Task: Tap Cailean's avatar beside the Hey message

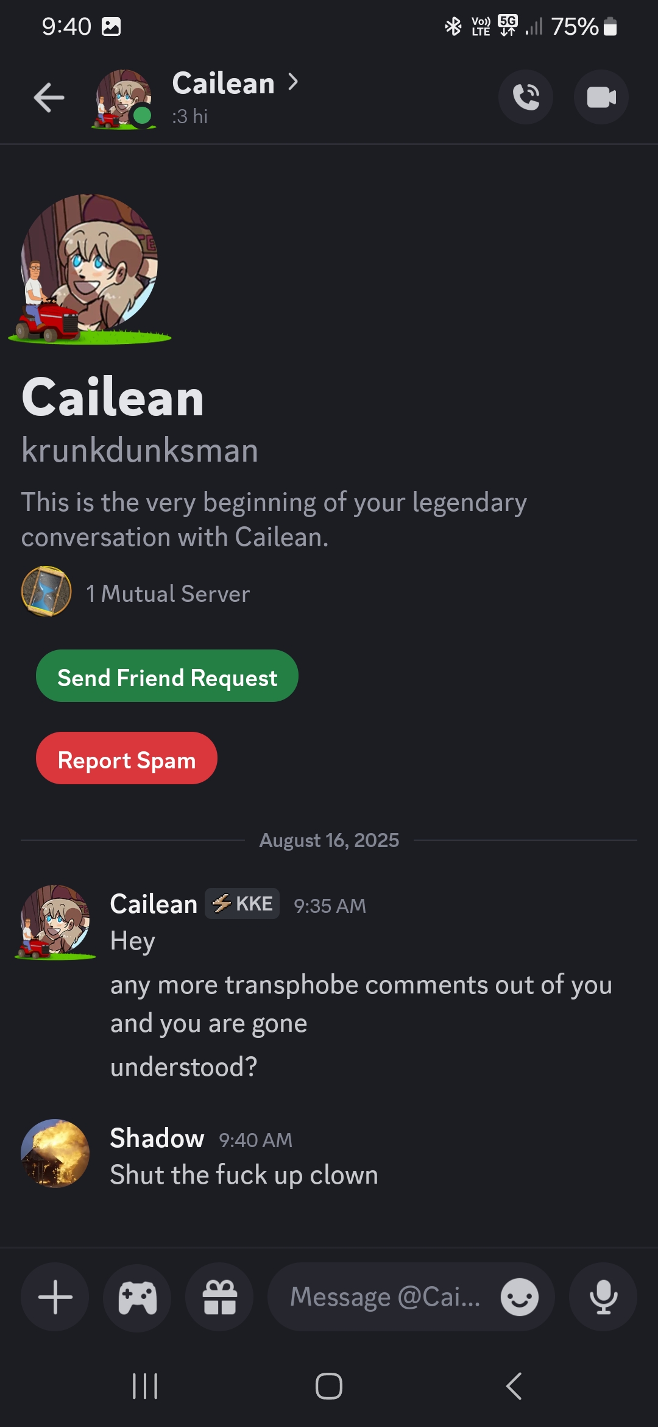Action: click(55, 921)
